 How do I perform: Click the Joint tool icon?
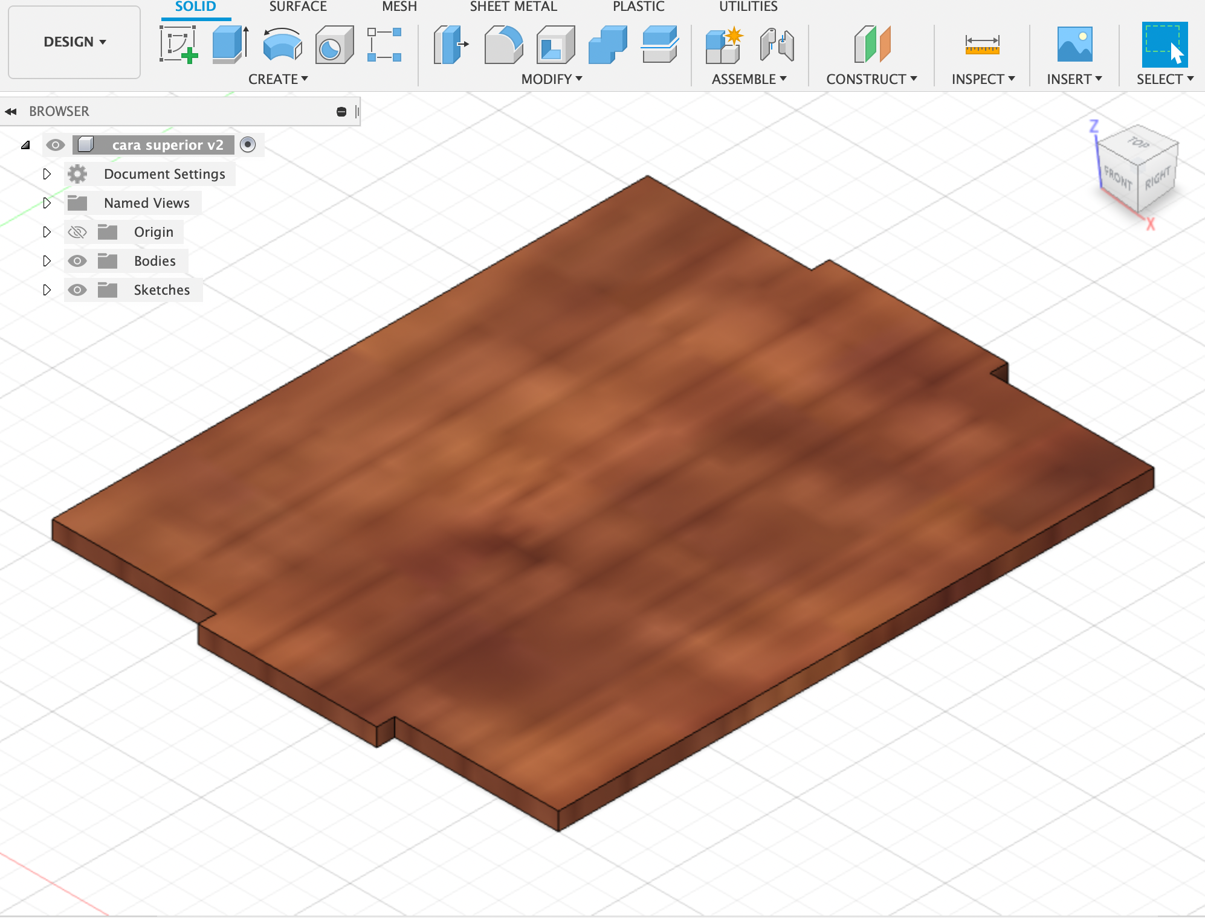click(777, 45)
